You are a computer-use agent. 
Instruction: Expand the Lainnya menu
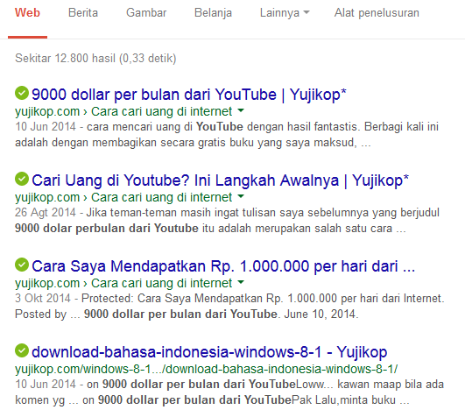tap(285, 13)
